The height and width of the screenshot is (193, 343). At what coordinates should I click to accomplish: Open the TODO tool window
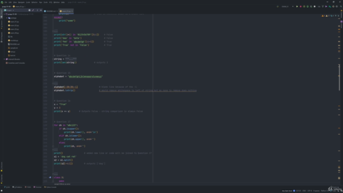point(28,187)
